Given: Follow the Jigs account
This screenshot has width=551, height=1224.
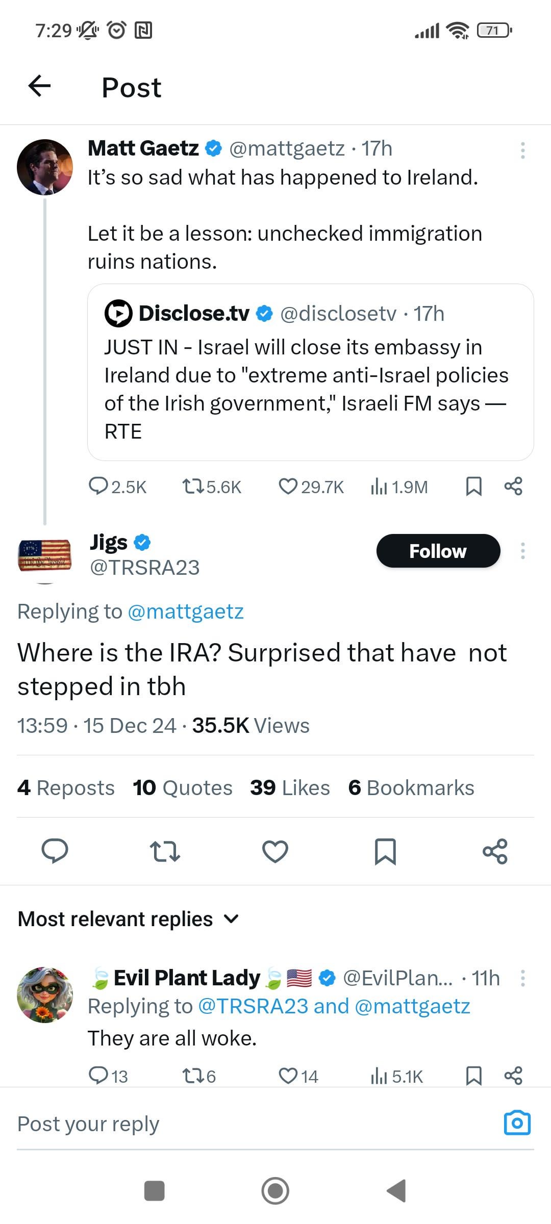Looking at the screenshot, I should (438, 551).
